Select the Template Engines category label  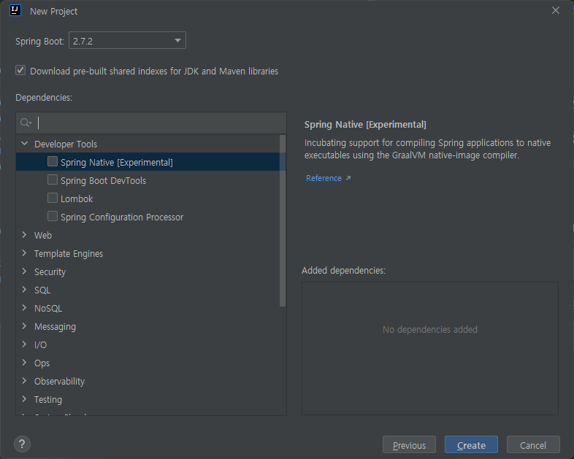(x=69, y=254)
